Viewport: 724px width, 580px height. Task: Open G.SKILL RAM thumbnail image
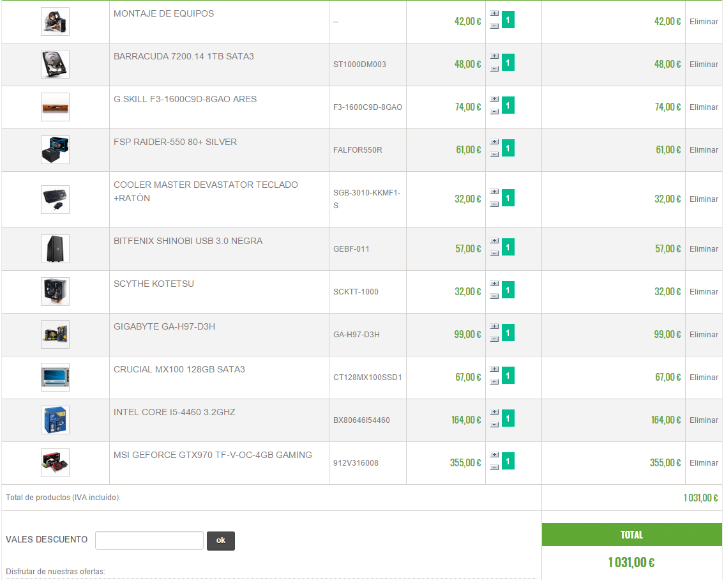(x=55, y=107)
